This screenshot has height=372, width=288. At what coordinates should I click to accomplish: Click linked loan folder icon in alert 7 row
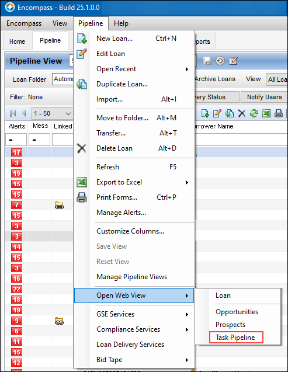pyautogui.click(x=59, y=205)
